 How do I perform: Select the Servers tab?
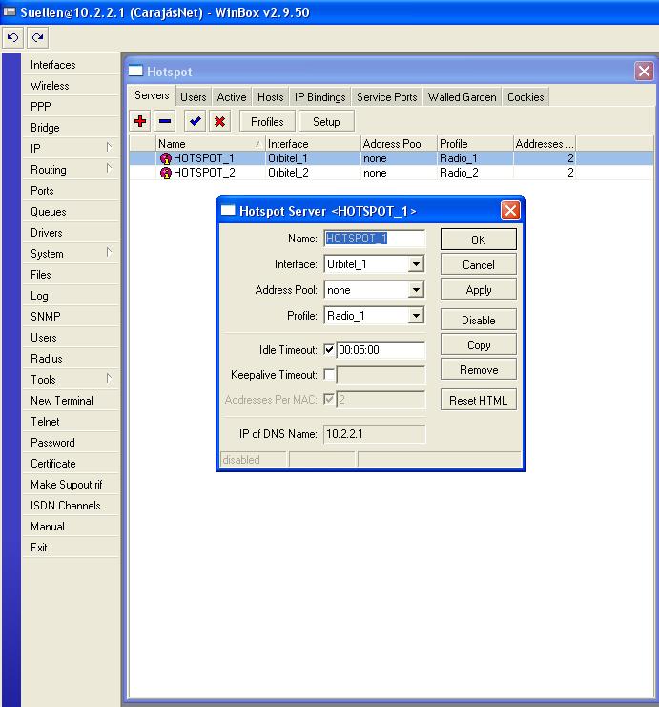[x=152, y=95]
